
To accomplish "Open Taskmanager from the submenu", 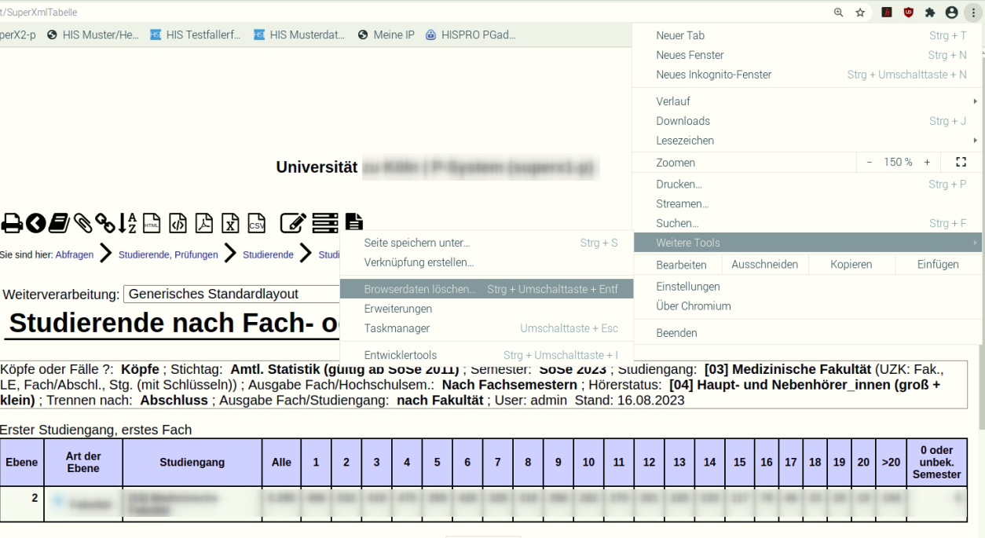I will coord(486,328).
